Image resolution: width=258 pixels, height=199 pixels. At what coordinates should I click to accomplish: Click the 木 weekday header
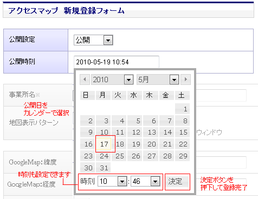(151, 95)
